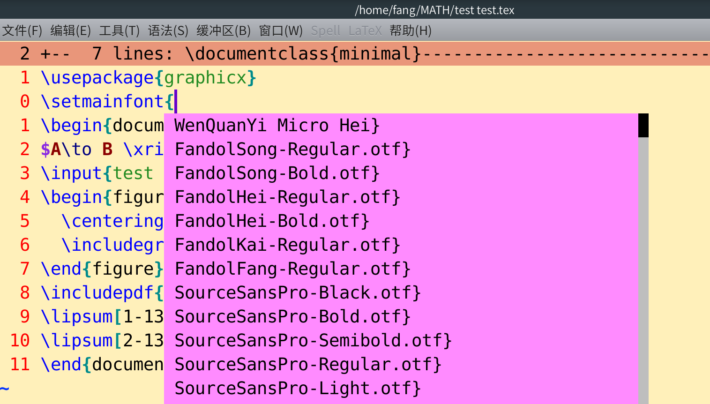Select SourceSansPro-Light.otf in popup

pos(401,389)
